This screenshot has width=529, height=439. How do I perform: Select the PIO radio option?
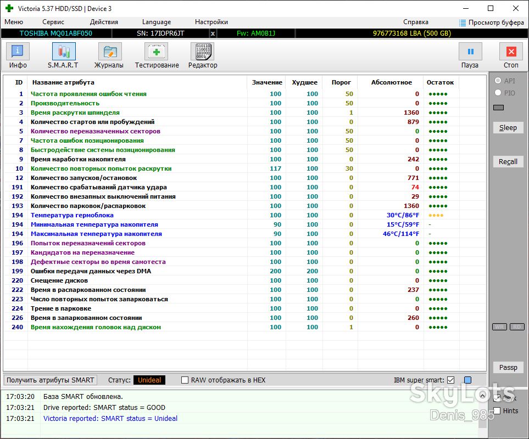click(x=498, y=93)
